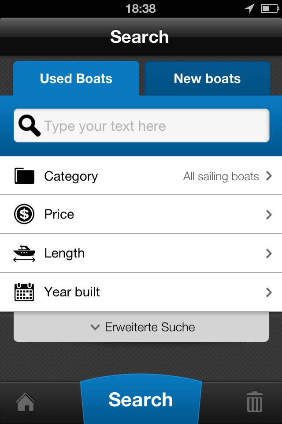Tap the location arrow in status bar
Image resolution: width=282 pixels, height=424 pixels.
click(x=250, y=8)
